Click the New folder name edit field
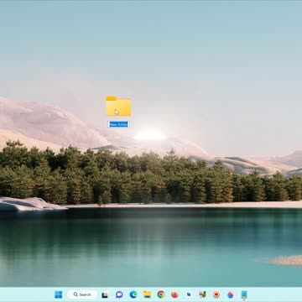302x302 pixels. point(118,124)
